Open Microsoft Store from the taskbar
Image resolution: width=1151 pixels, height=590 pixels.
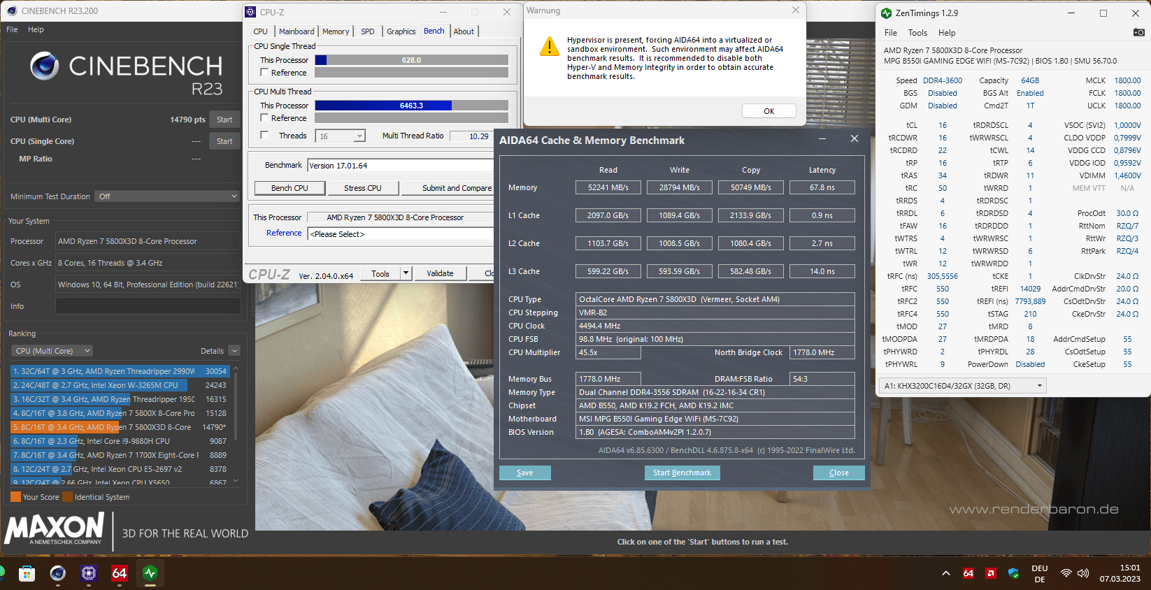tap(27, 574)
